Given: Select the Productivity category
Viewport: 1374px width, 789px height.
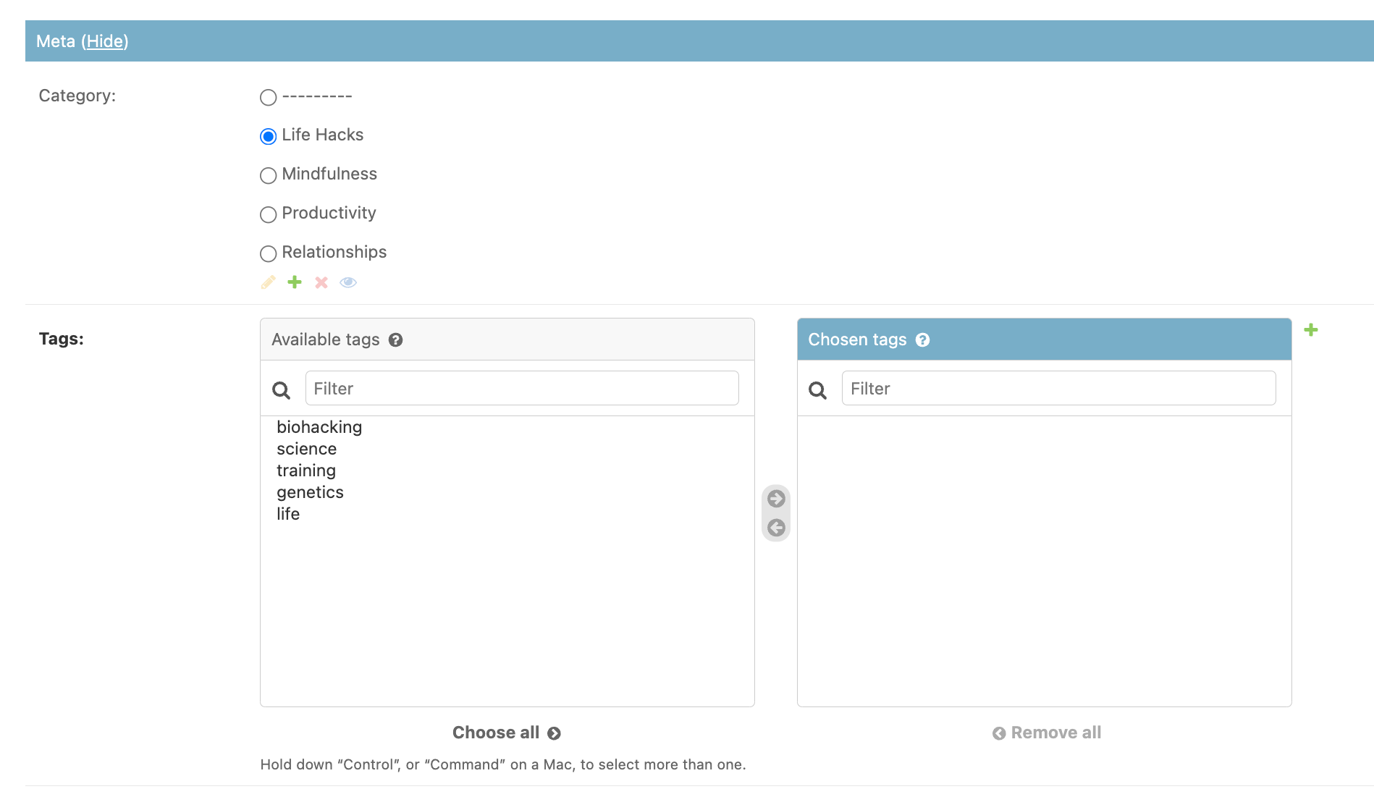Looking at the screenshot, I should (x=268, y=214).
